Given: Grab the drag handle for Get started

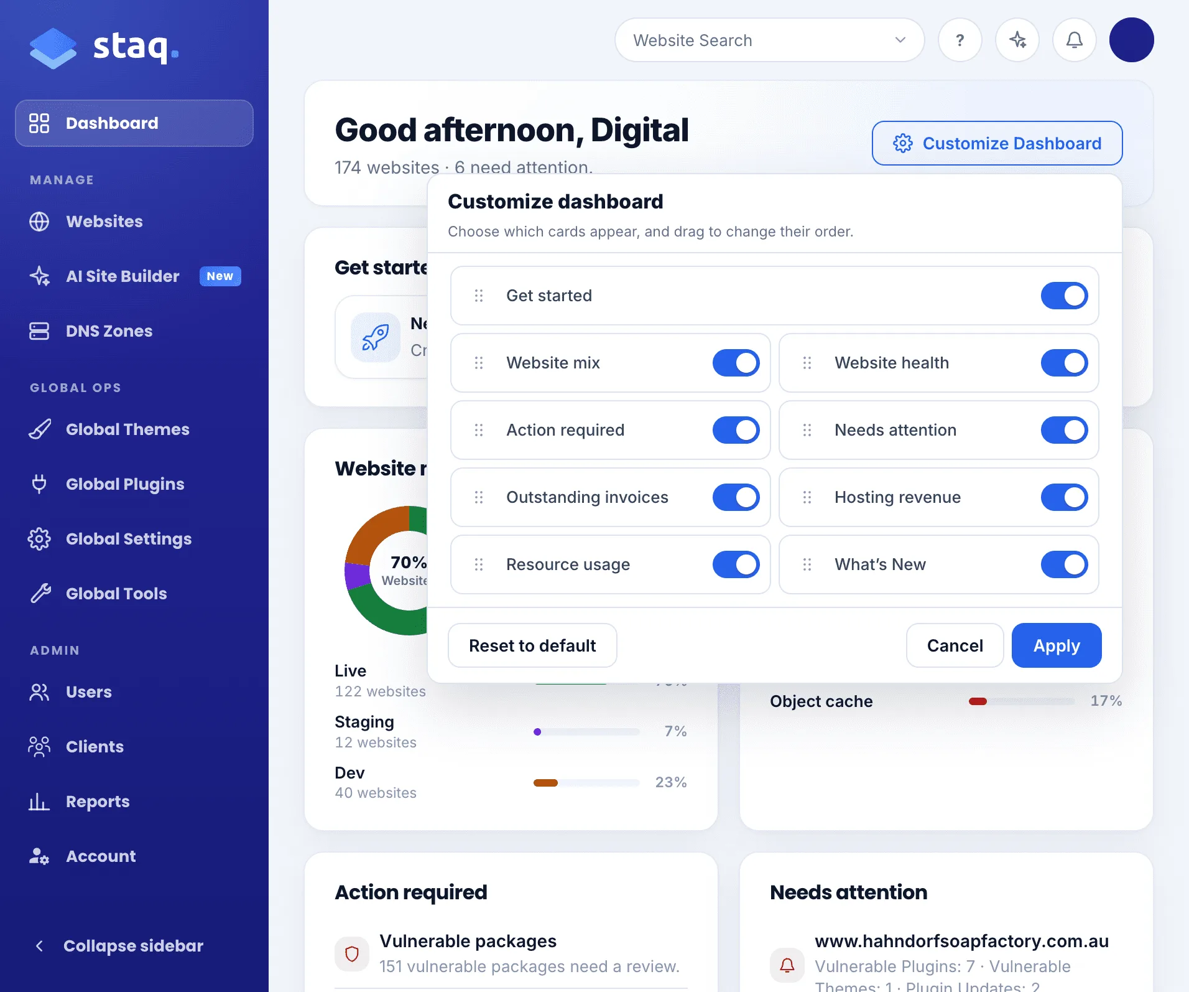Looking at the screenshot, I should pyautogui.click(x=479, y=296).
